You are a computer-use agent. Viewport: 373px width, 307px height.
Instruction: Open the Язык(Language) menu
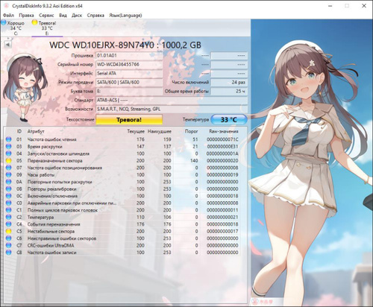click(125, 15)
